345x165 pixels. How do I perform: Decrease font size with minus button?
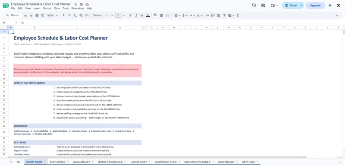[x=113, y=16]
